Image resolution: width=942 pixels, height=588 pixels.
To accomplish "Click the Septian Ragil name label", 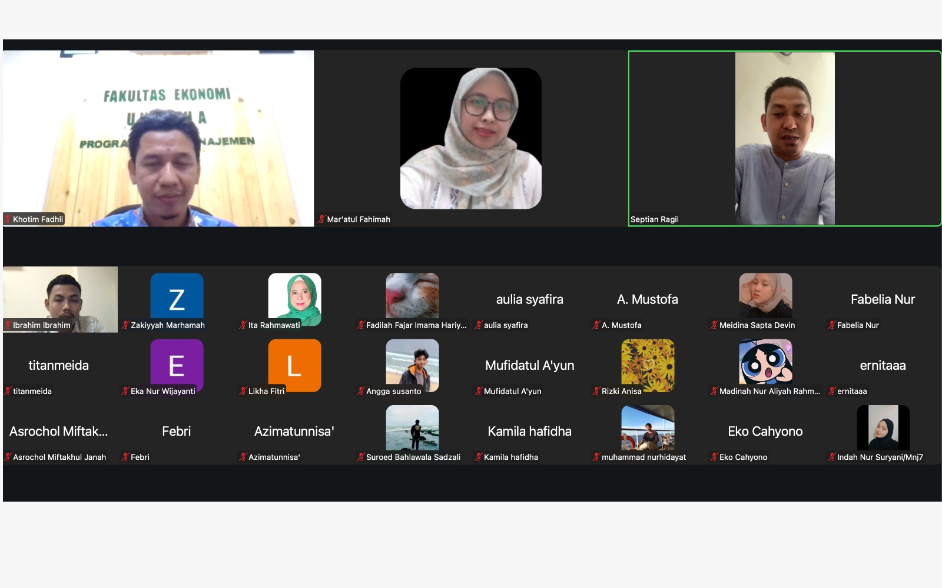I will [654, 219].
